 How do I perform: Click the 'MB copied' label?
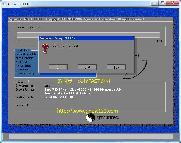coord(22,62)
